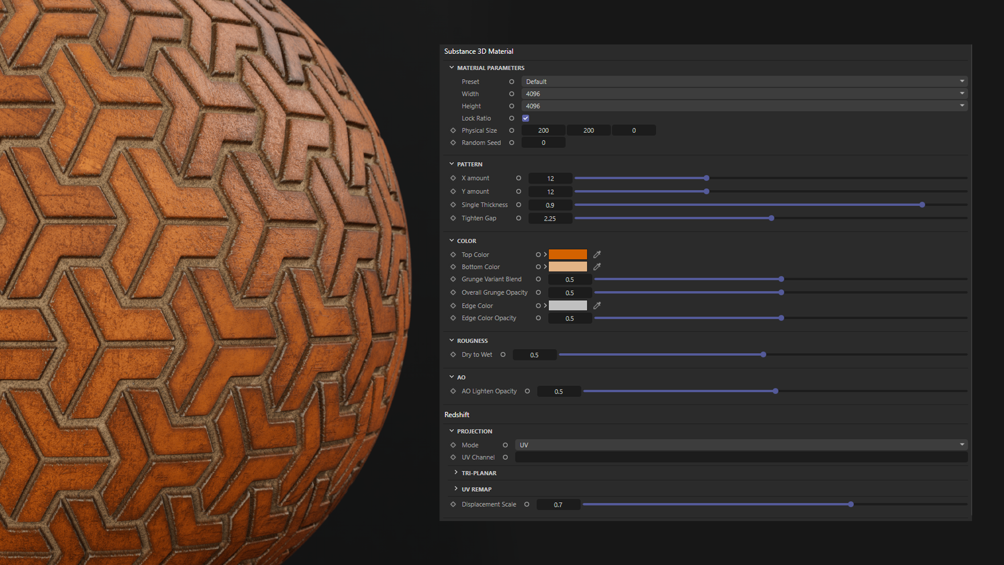
Task: Open the Preset dropdown set to Default
Action: tap(744, 82)
